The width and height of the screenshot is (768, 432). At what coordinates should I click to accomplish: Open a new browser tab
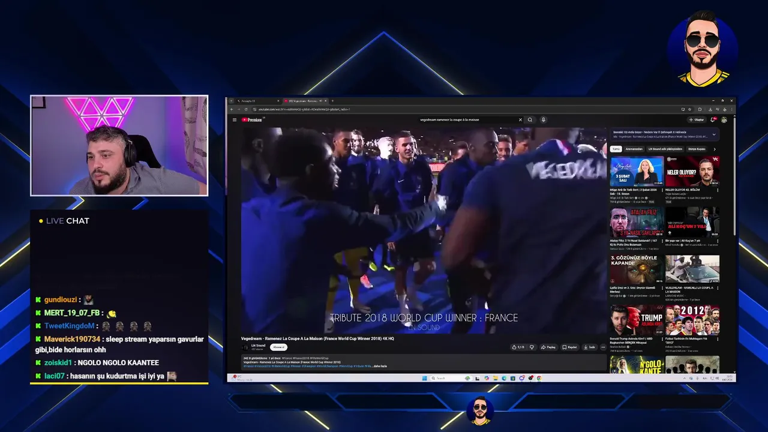[332, 101]
